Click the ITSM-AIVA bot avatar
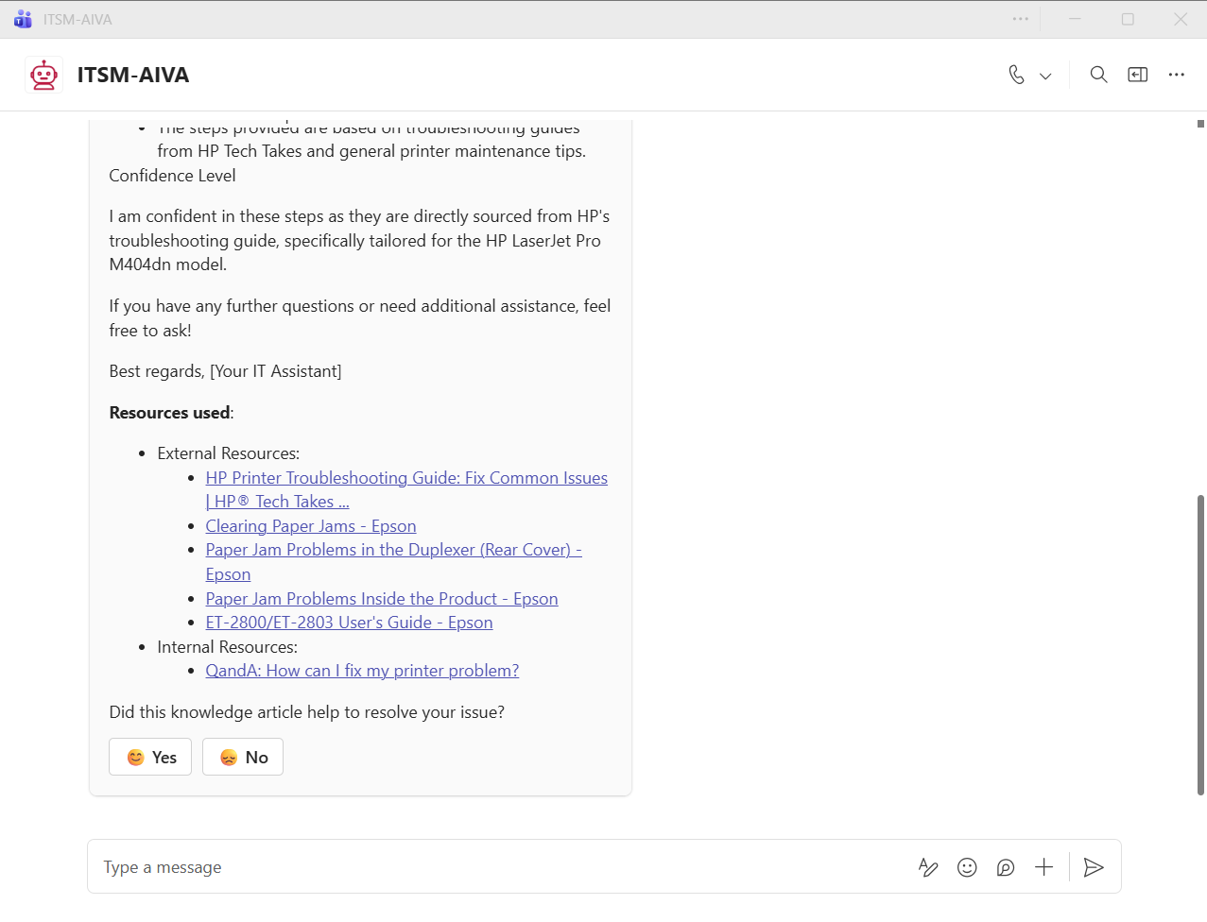 [x=43, y=75]
